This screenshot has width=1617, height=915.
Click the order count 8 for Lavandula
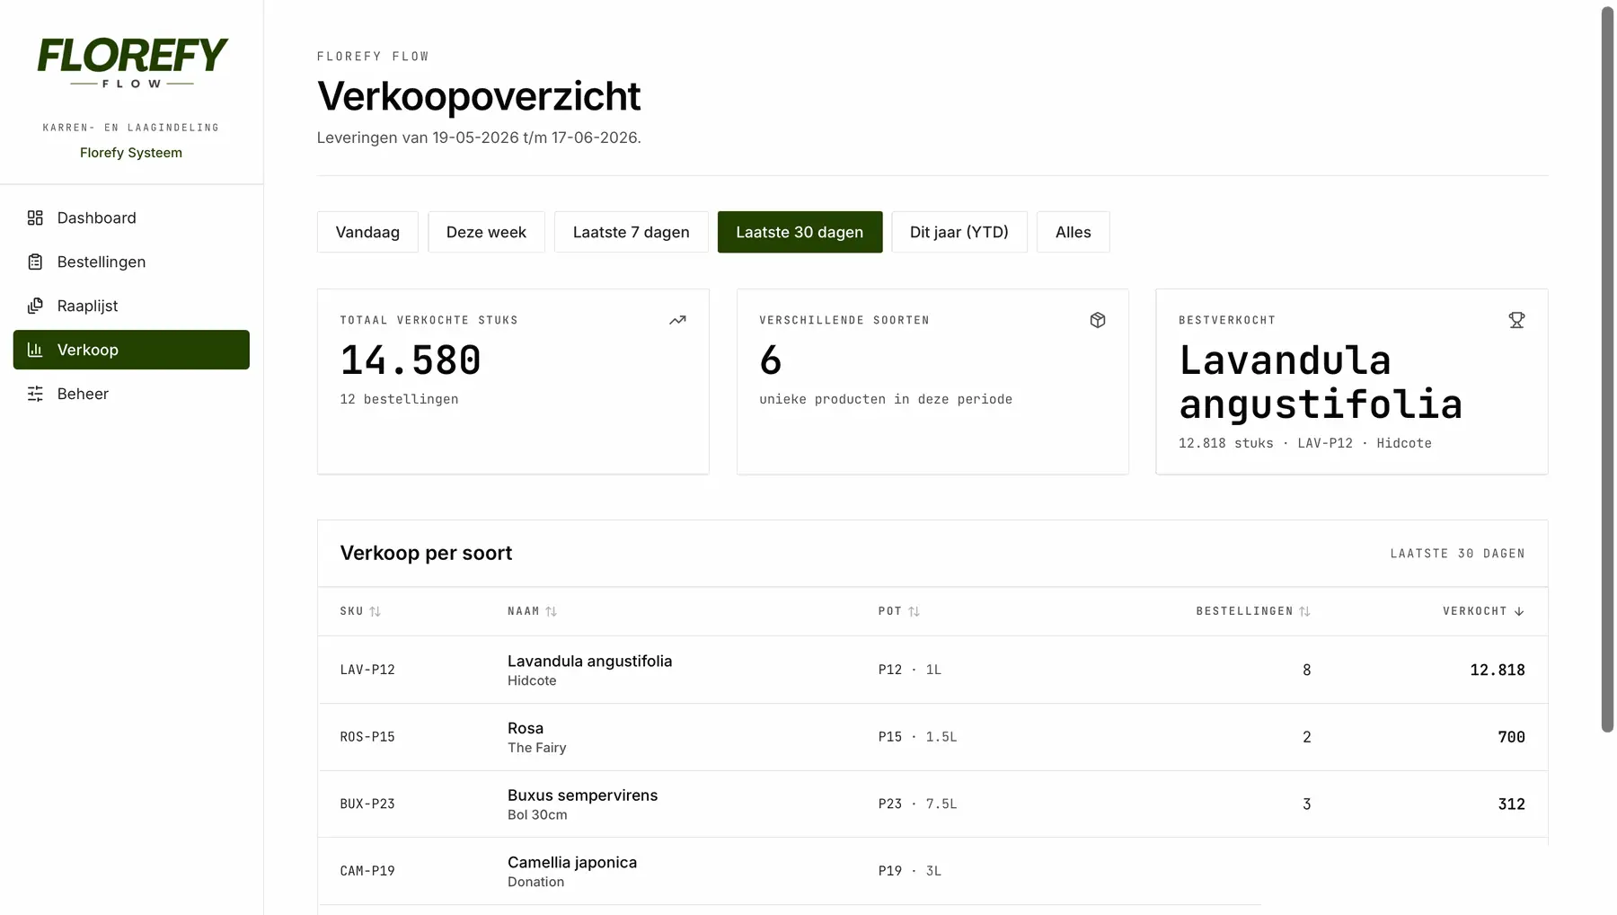click(1306, 670)
